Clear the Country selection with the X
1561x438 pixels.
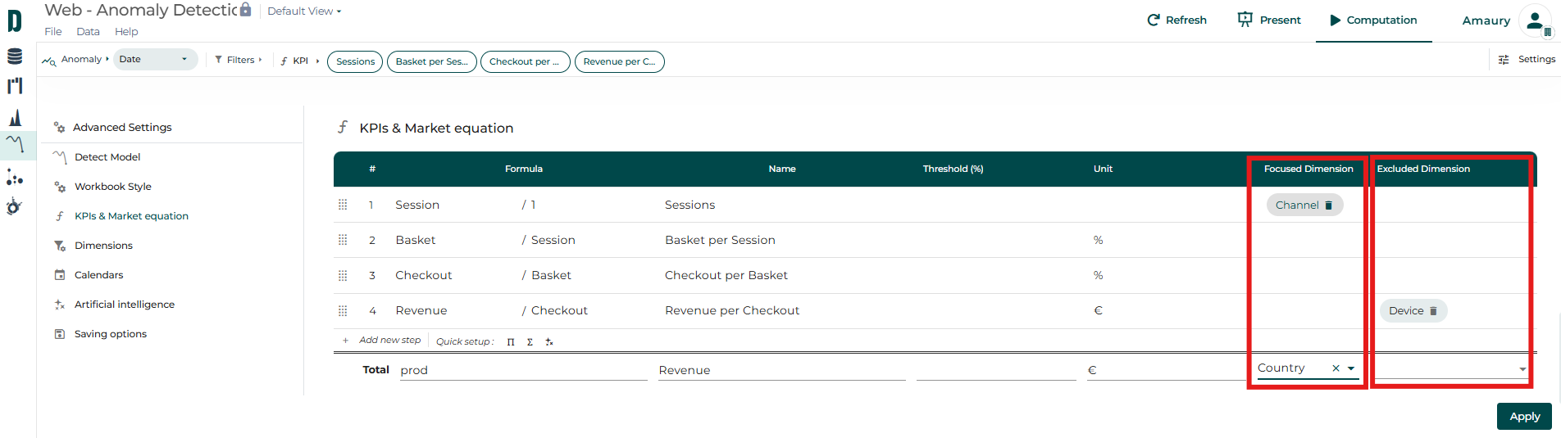point(1336,368)
